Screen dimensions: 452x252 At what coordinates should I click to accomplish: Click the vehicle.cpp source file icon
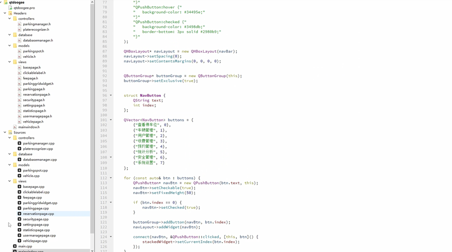coord(20,176)
